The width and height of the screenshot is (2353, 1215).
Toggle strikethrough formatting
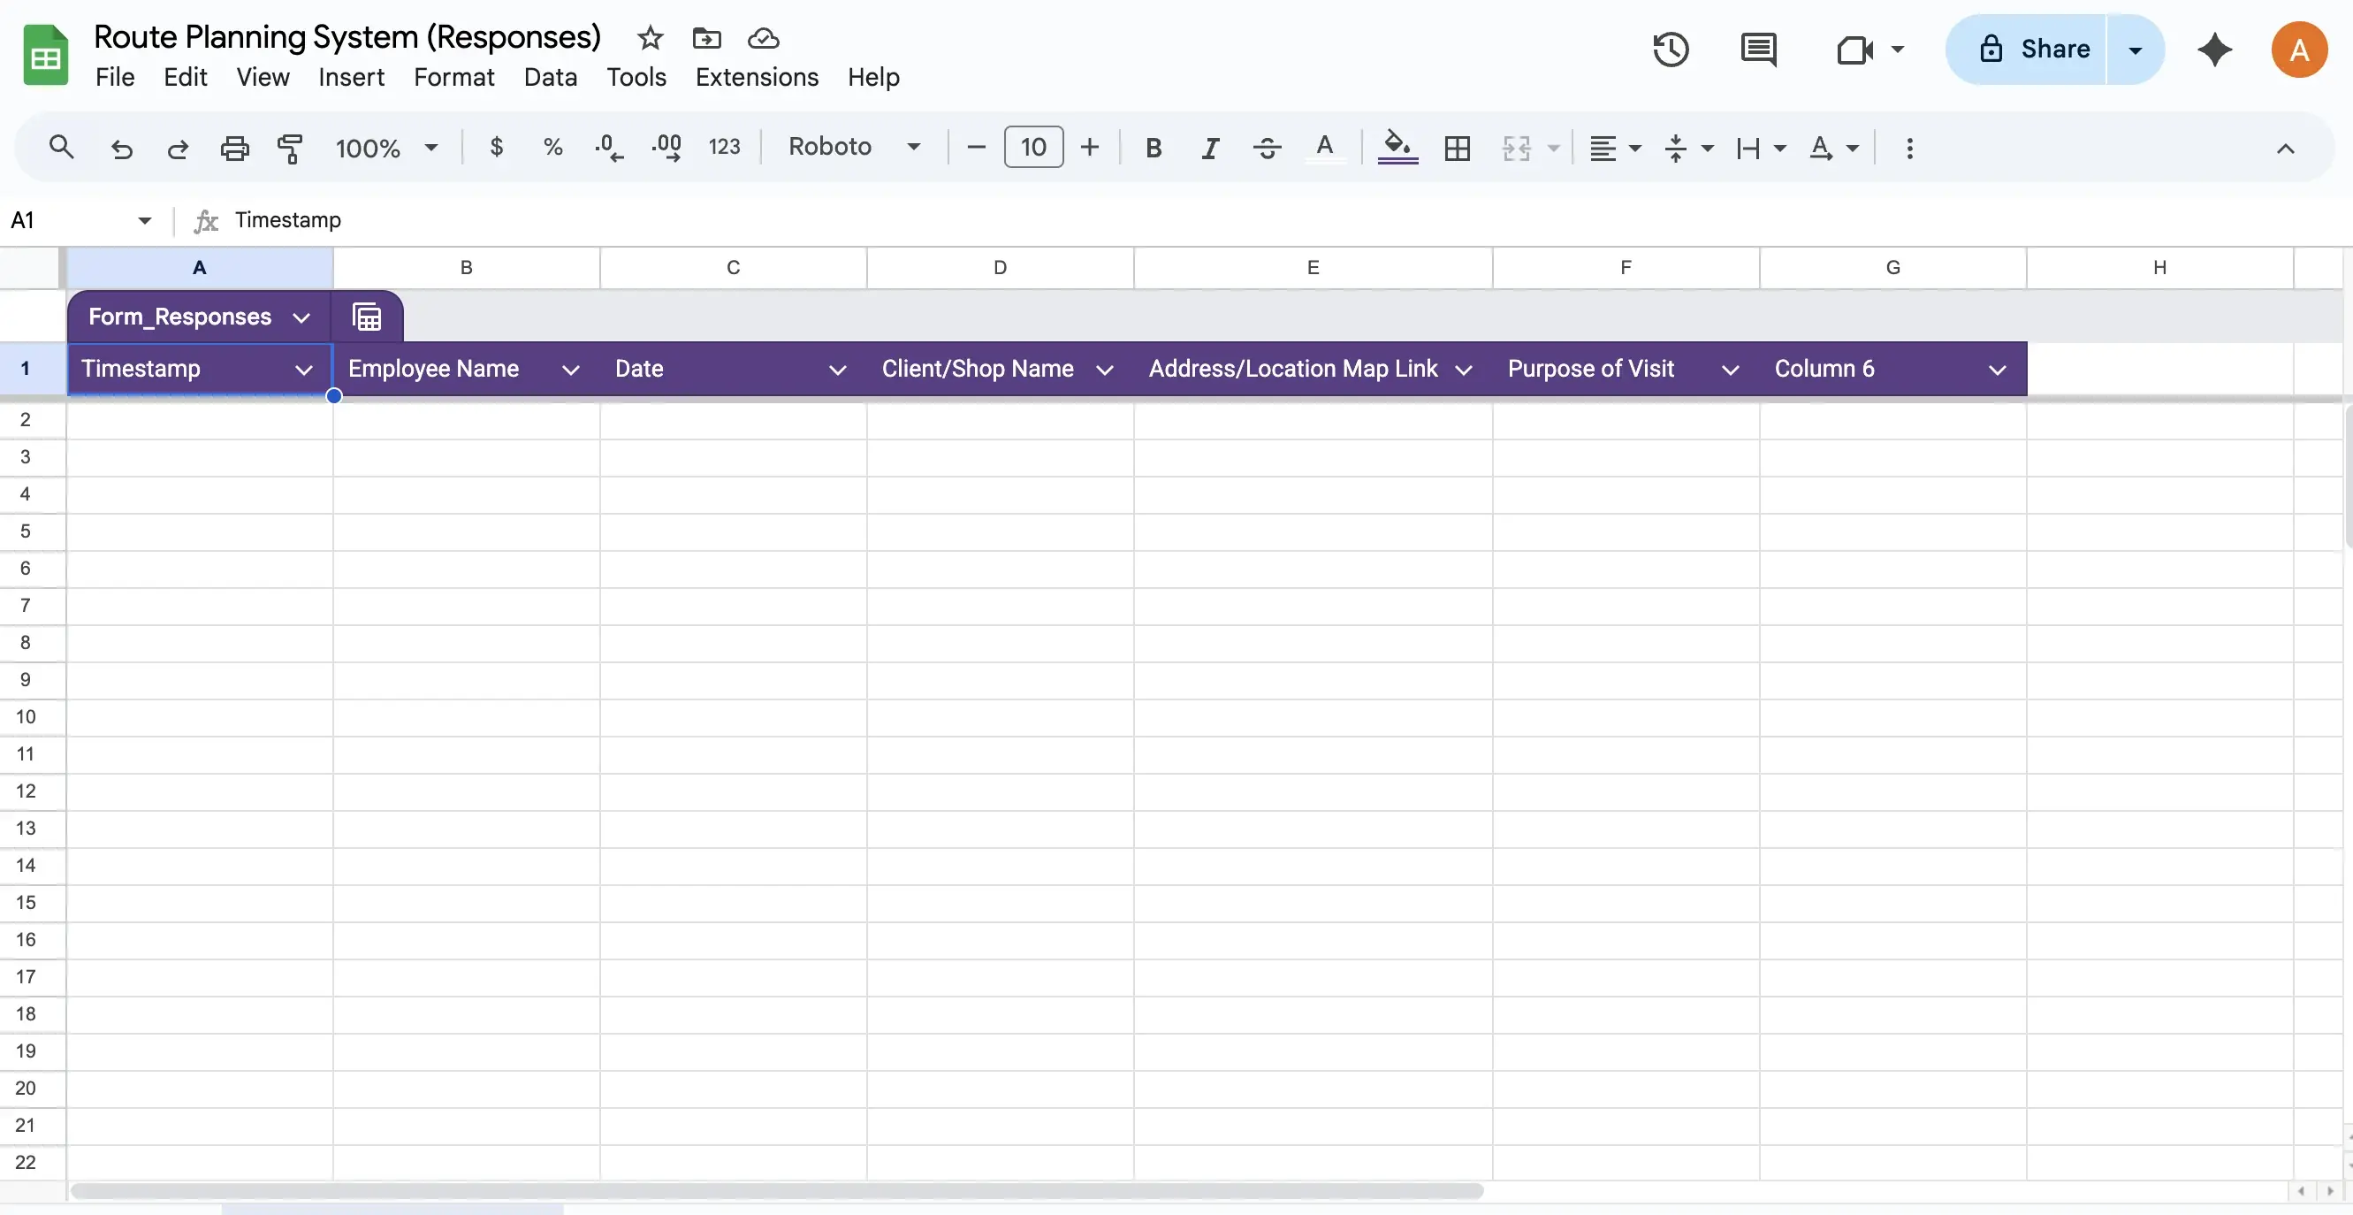(x=1267, y=147)
